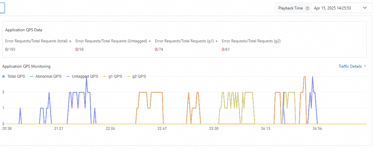Click the Apr 15, 2025 14:25:53 value
Image resolution: width=373 pixels, height=150 pixels.
pos(332,8)
